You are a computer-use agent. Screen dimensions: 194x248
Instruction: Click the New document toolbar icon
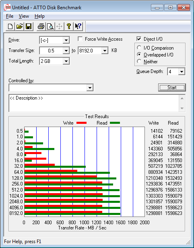point(10,26)
